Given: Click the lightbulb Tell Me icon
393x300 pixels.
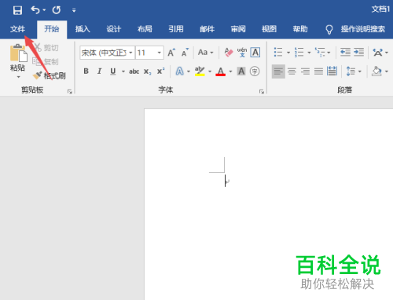Looking at the screenshot, I should point(329,30).
